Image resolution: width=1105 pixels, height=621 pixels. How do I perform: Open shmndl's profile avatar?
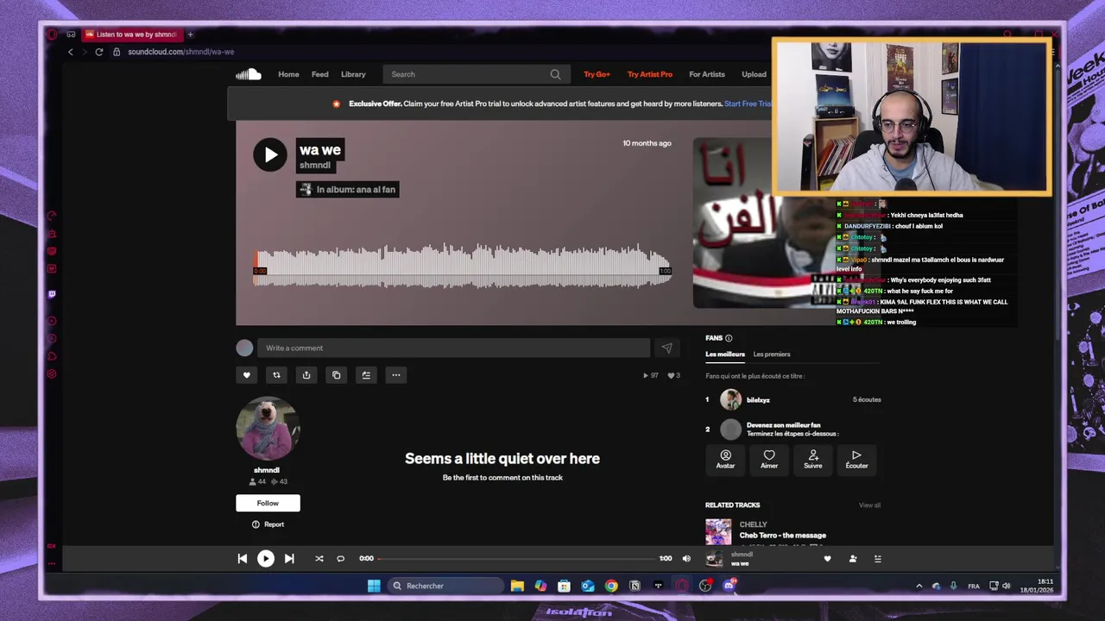(x=268, y=429)
